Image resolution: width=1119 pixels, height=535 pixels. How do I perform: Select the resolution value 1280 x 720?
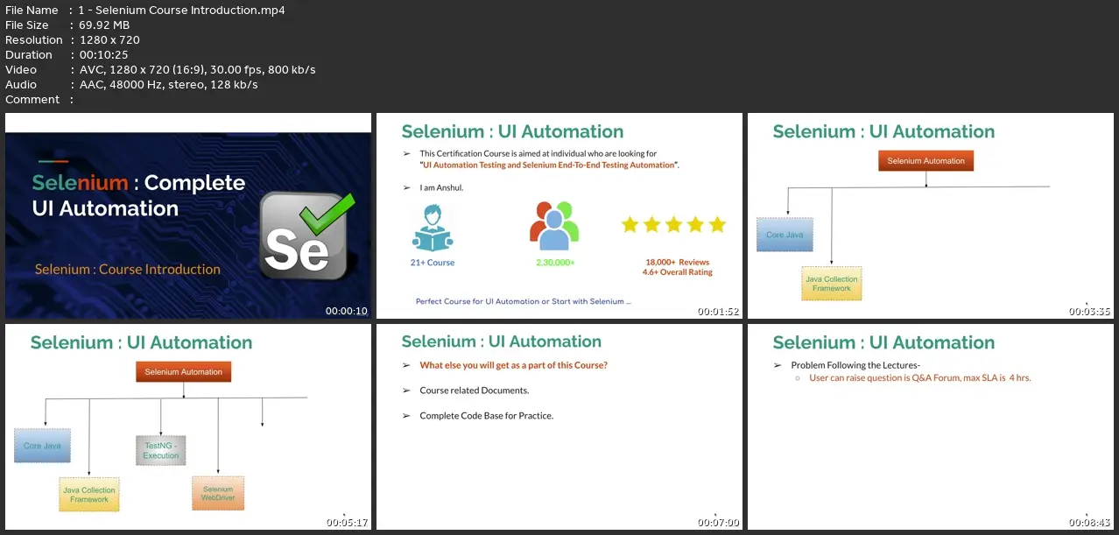(x=109, y=40)
